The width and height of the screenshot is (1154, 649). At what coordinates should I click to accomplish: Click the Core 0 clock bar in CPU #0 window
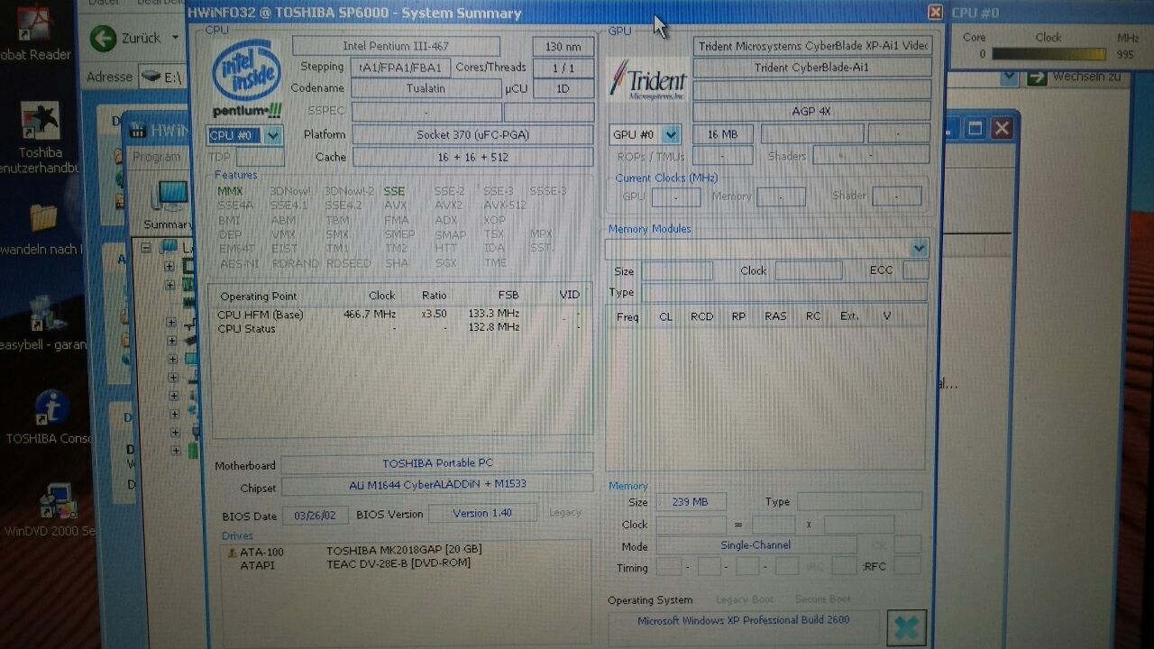(1049, 54)
